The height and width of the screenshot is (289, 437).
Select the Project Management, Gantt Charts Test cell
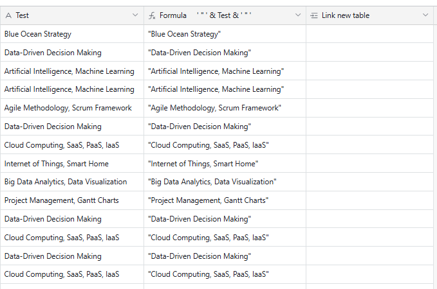pos(72,200)
